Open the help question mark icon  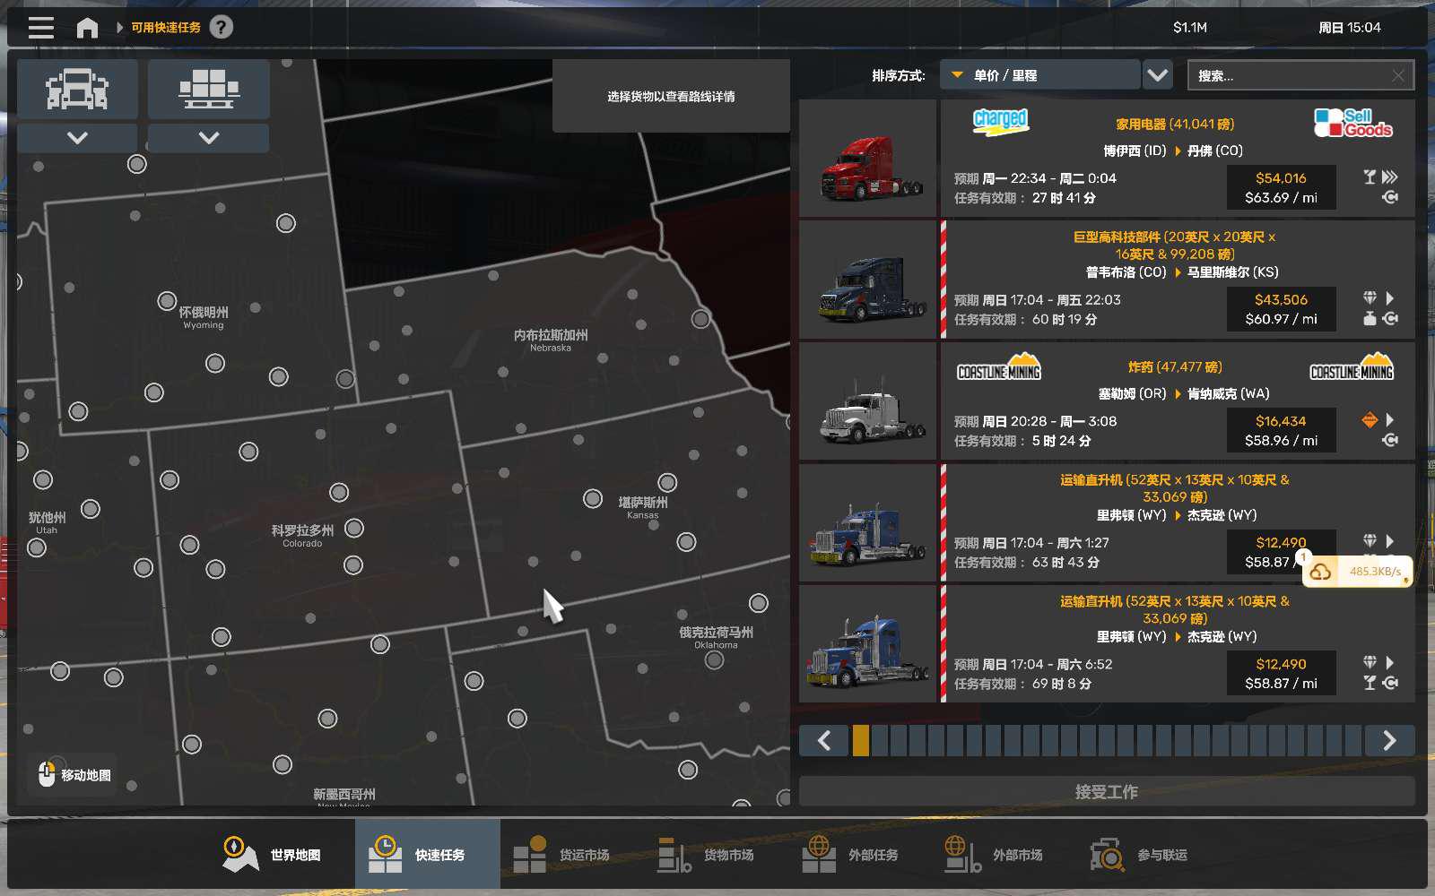221,28
